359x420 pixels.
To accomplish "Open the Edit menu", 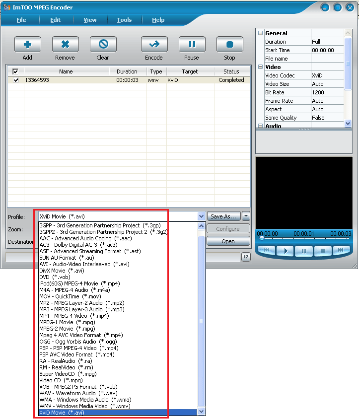I will point(56,20).
